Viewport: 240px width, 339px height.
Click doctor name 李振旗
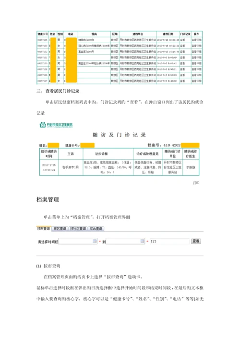(191, 167)
